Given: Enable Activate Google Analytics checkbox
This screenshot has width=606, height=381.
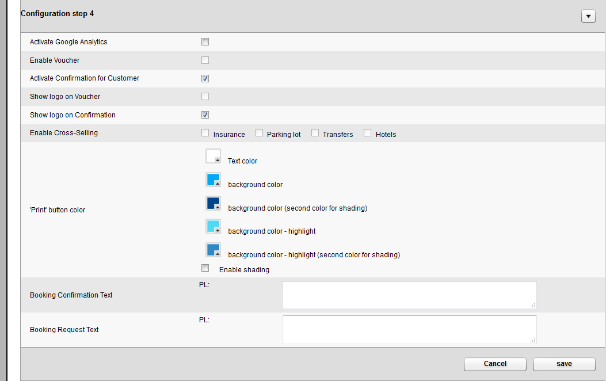Looking at the screenshot, I should coord(205,42).
